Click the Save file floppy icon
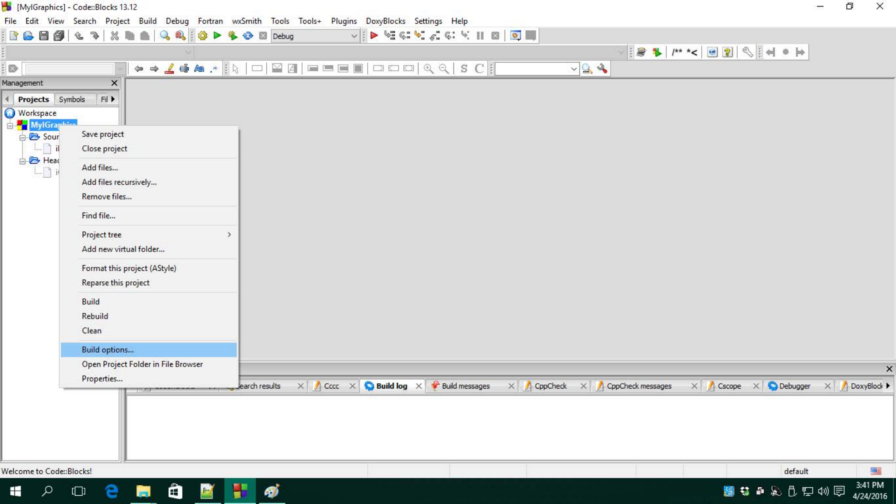896x504 pixels. [x=43, y=36]
